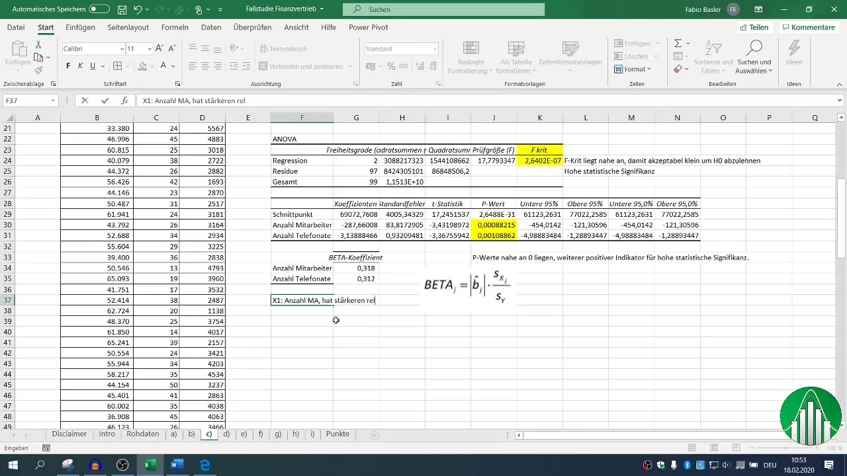This screenshot has width=847, height=476.
Task: Click the fill color bucket icon
Action: (x=142, y=66)
